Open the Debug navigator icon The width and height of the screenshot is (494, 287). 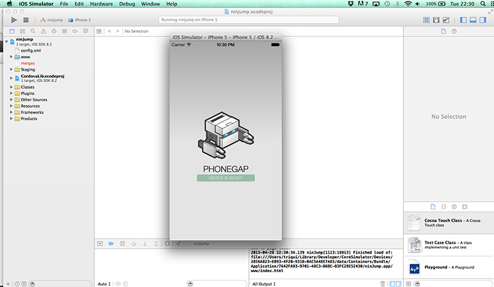[64, 31]
